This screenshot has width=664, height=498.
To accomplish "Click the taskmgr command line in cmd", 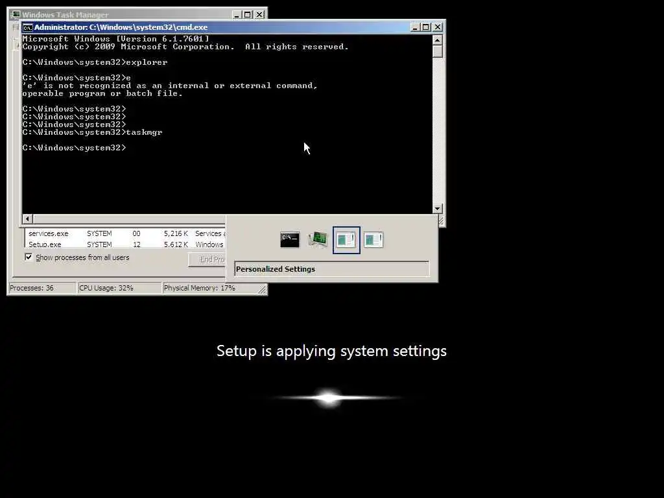I will (x=92, y=132).
